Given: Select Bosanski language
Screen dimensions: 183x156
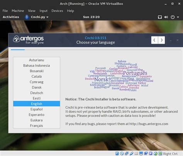Looking at the screenshot, I should pyautogui.click(x=37, y=71).
